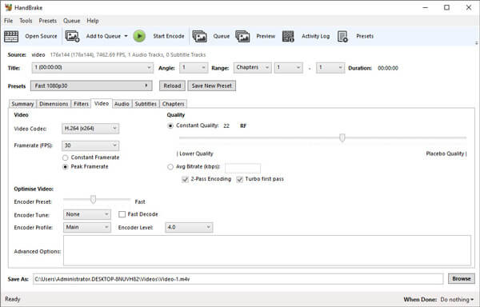
Task: Click the Reload button
Action: [x=172, y=86]
